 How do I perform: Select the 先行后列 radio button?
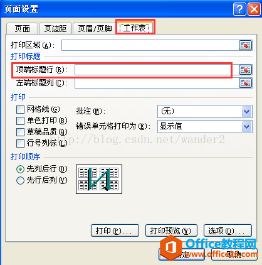(x=20, y=180)
